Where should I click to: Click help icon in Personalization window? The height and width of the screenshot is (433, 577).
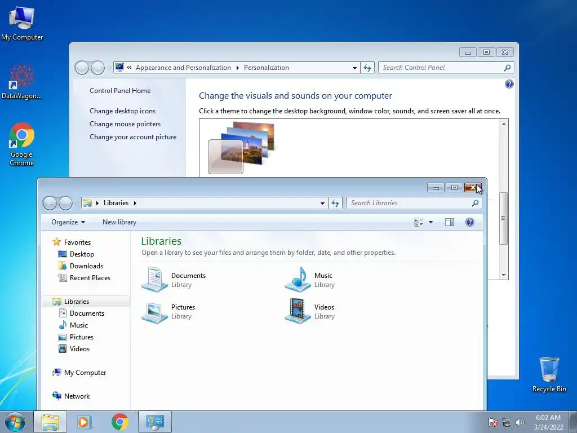pos(509,84)
